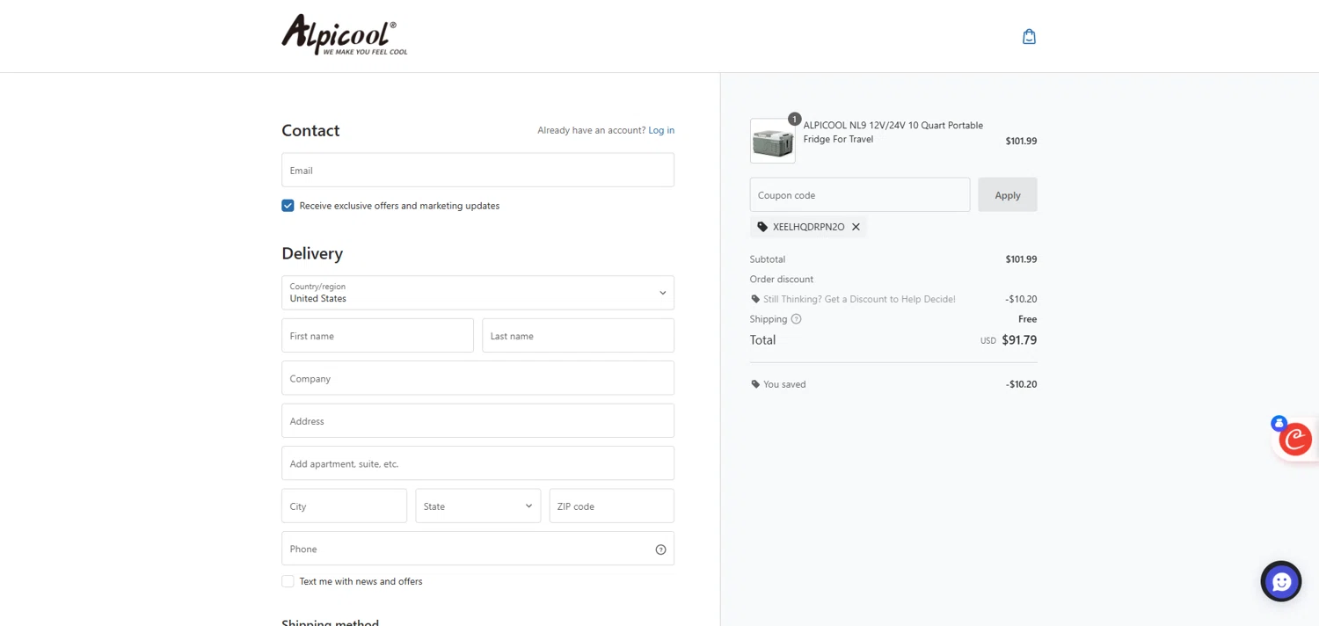Screen dimensions: 1319x626
Task: Click the Free shipping value
Action: click(x=1027, y=319)
